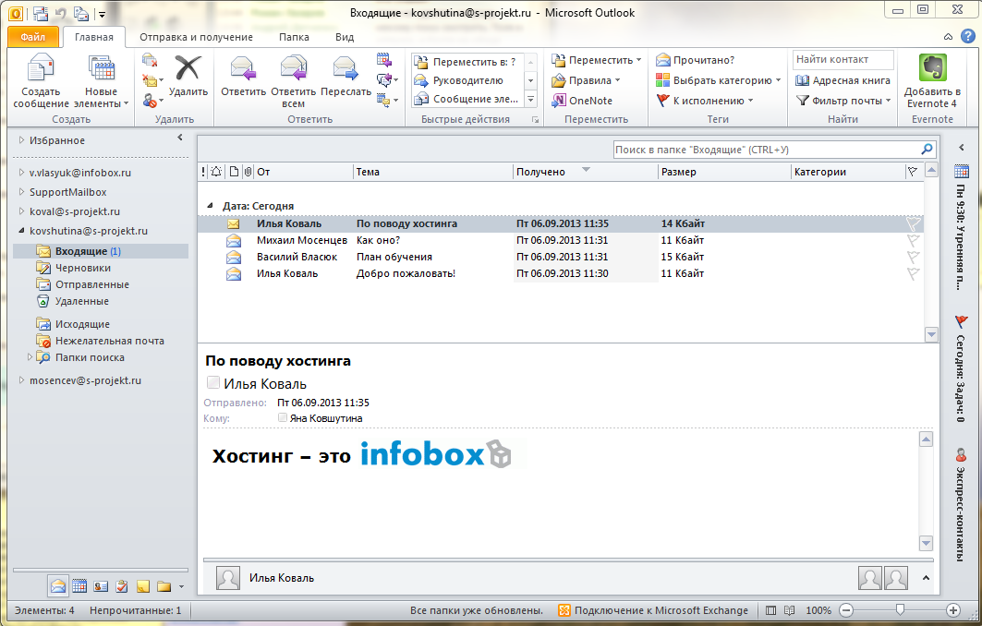982x626 pixels.
Task: Click the zoom in plus button
Action: (x=953, y=609)
